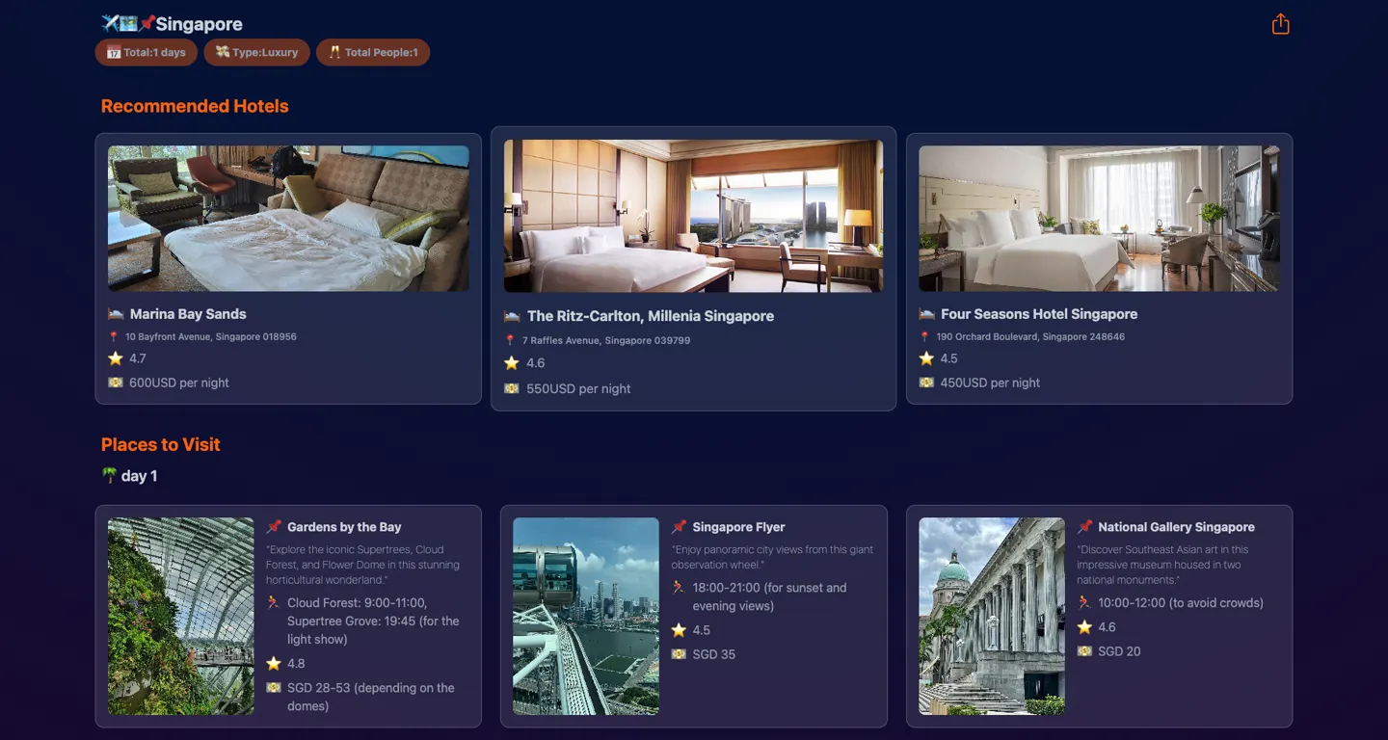The height and width of the screenshot is (740, 1388).
Task: Open the Marina Bay Sands room photo
Action: point(288,219)
